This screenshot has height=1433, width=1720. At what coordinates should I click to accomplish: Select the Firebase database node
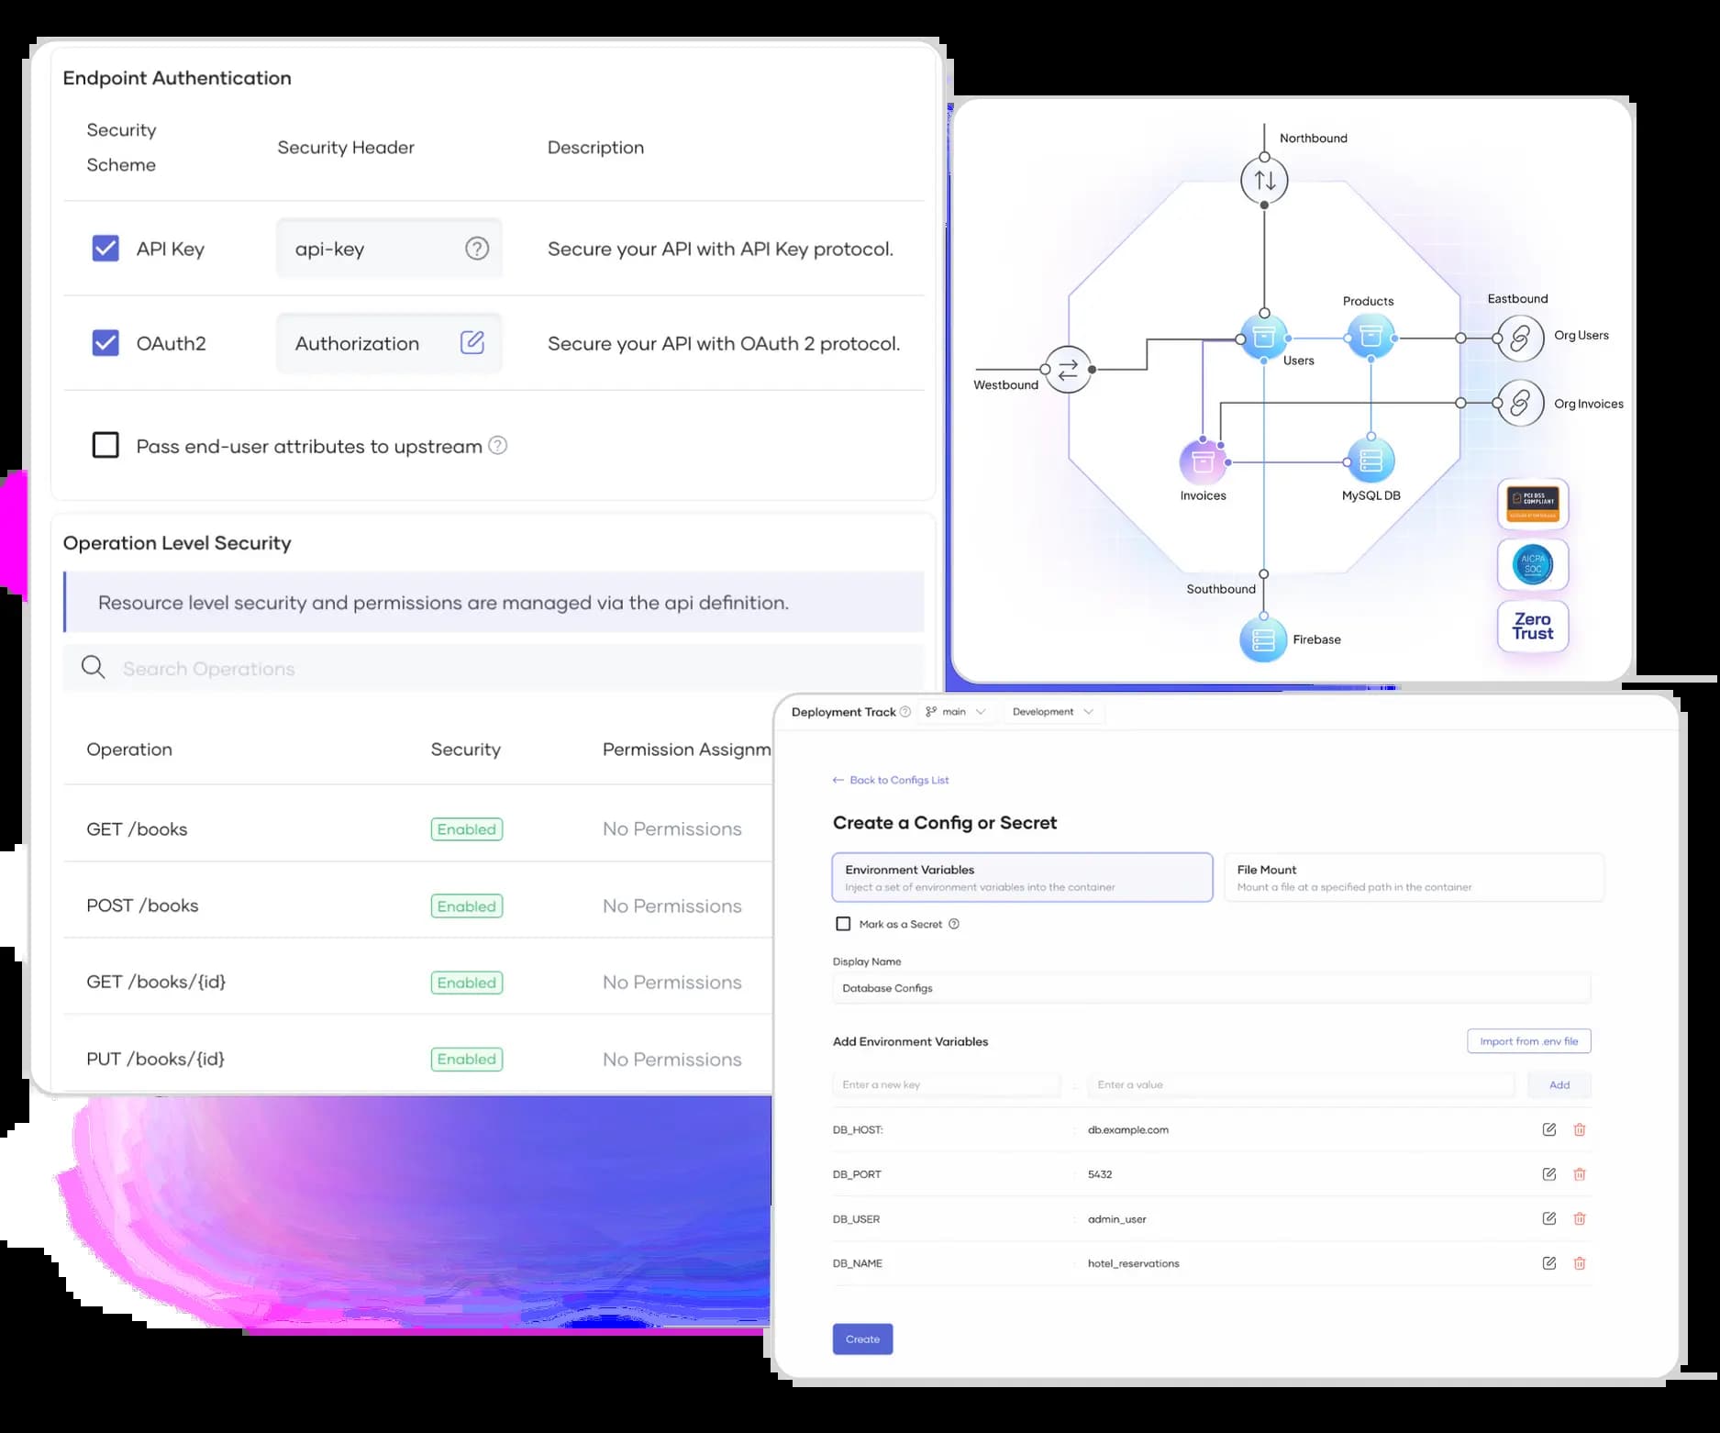(x=1263, y=639)
